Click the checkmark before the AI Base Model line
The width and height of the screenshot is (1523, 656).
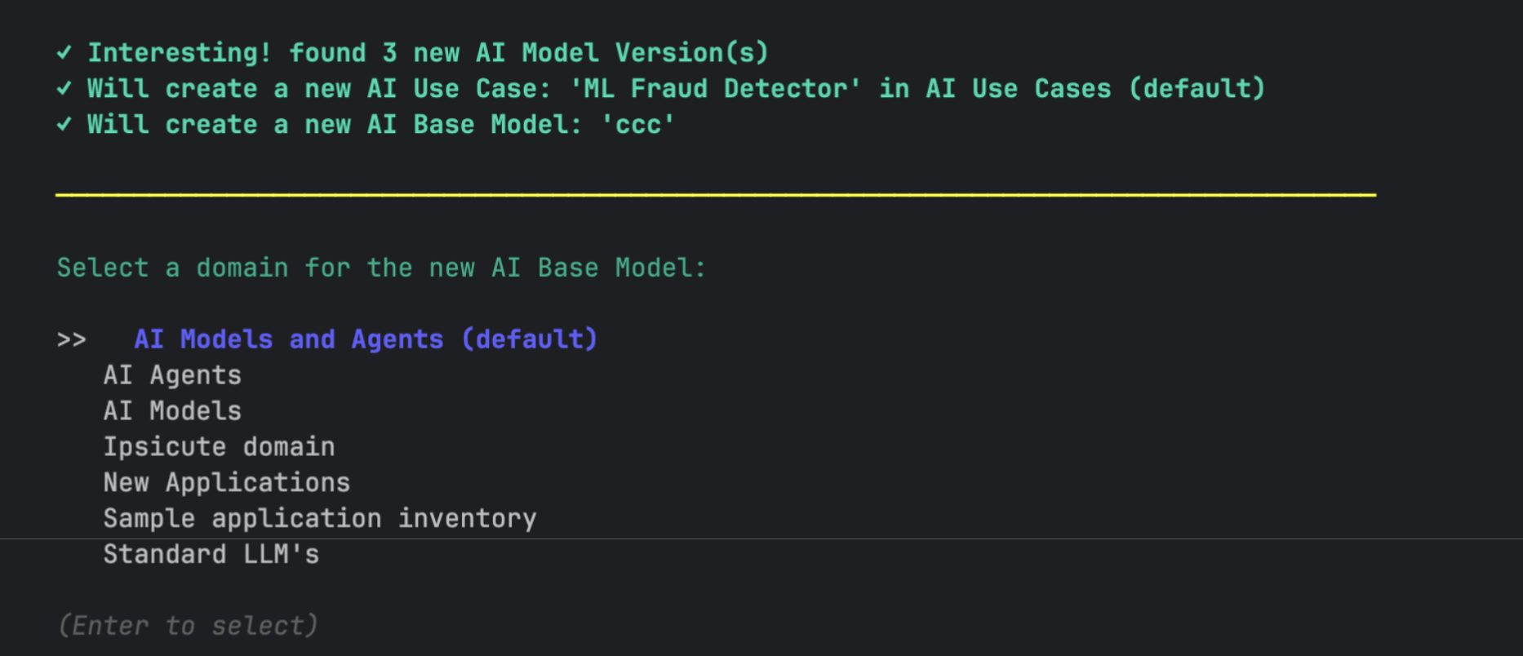tap(64, 125)
